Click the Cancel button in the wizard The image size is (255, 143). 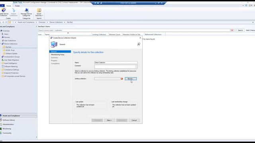pyautogui.click(x=134, y=120)
